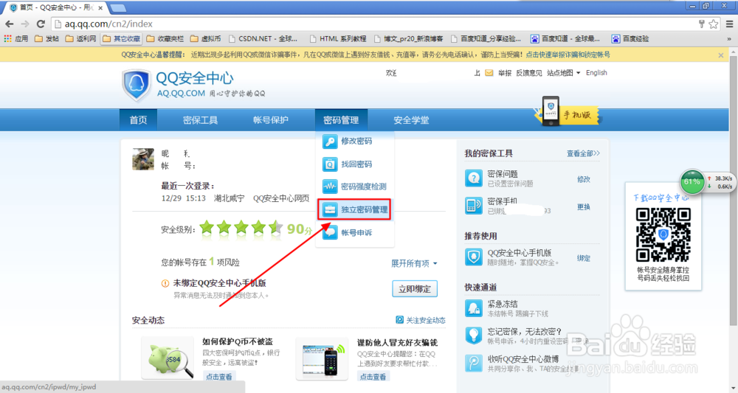
Task: Click the 收听QQ安全中心微博 icon
Action: point(474,364)
